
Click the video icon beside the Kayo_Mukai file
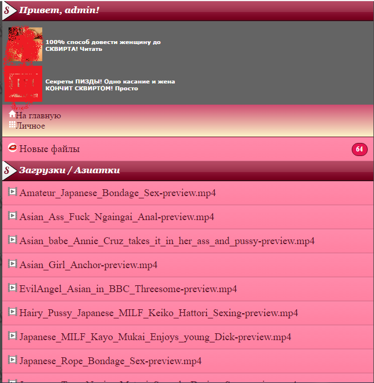tap(13, 336)
